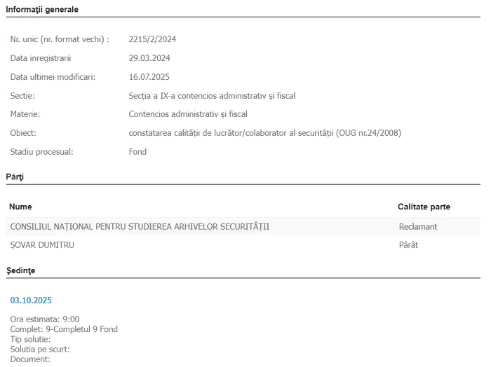
Task: Click the Obiect description text about OUG nr.24/2008
Action: tap(264, 133)
